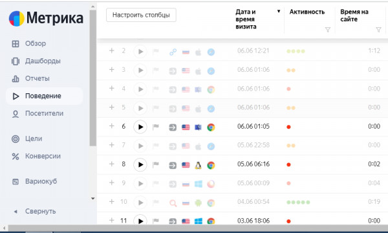Open the Активность column filter
388x233 pixels.
[328, 30]
